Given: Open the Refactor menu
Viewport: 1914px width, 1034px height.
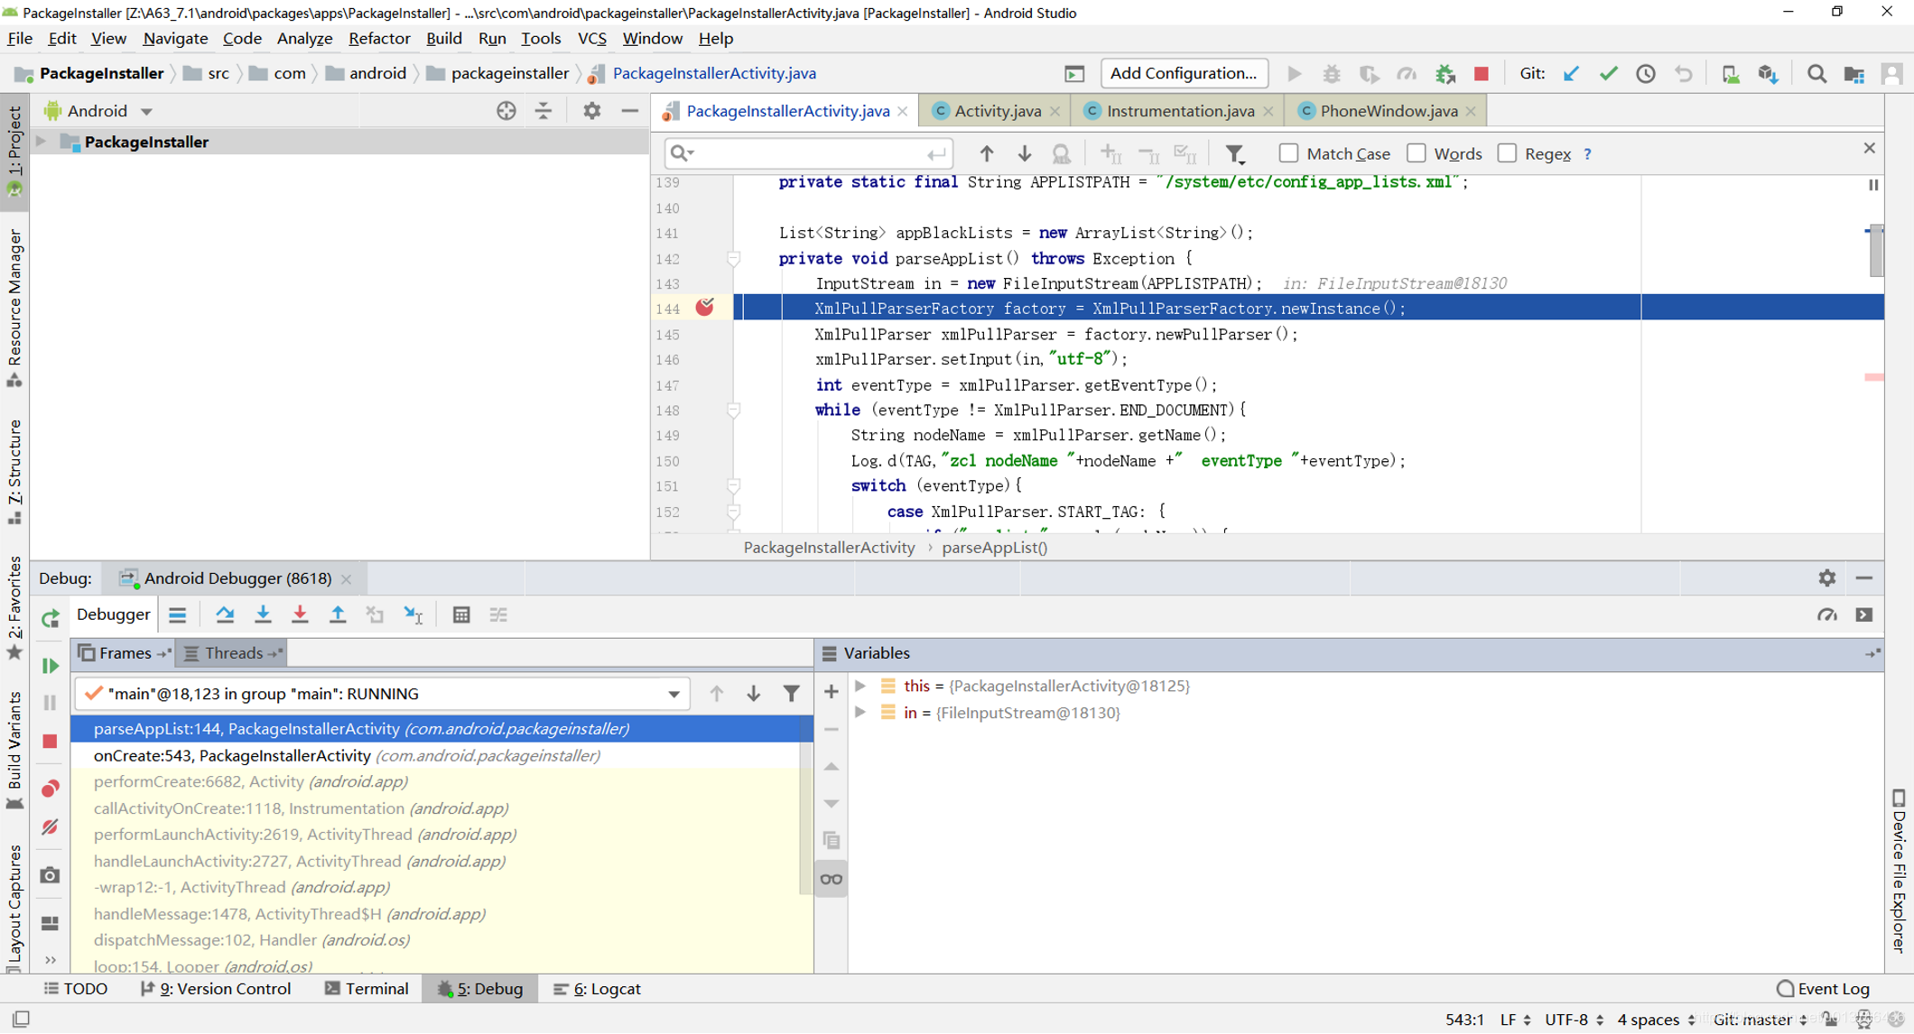Looking at the screenshot, I should pyautogui.click(x=379, y=39).
